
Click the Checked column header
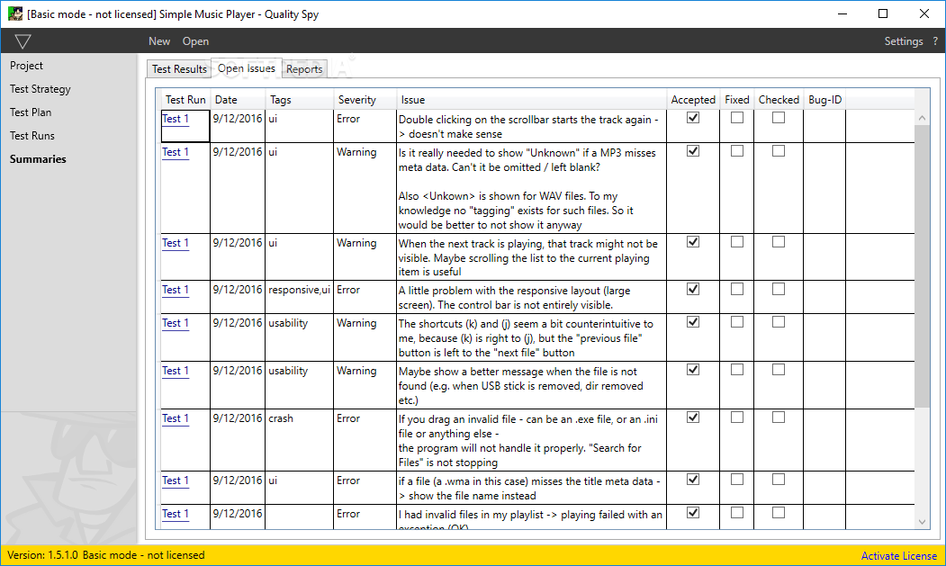pos(779,100)
